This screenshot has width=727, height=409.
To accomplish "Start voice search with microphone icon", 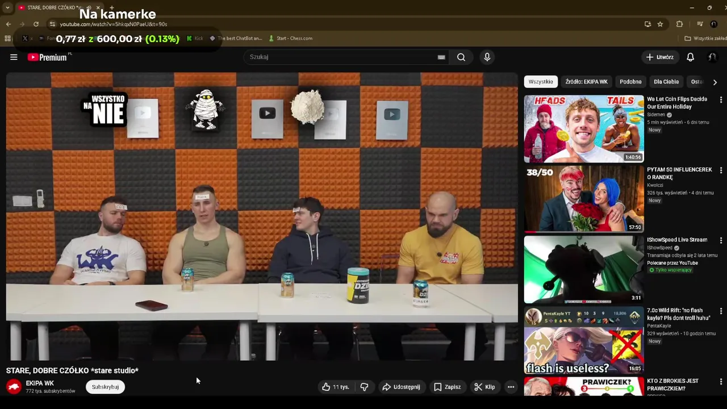I will pos(487,57).
